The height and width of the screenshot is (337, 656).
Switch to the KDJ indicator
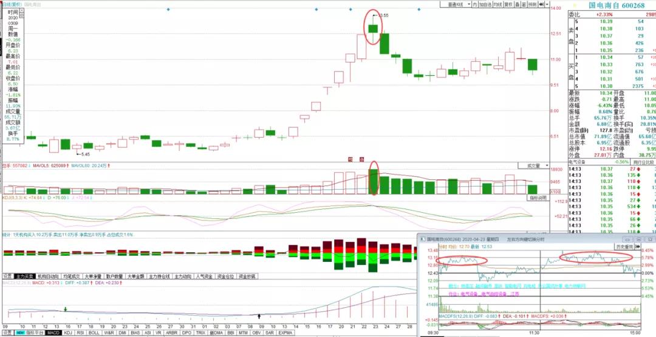tap(69, 332)
